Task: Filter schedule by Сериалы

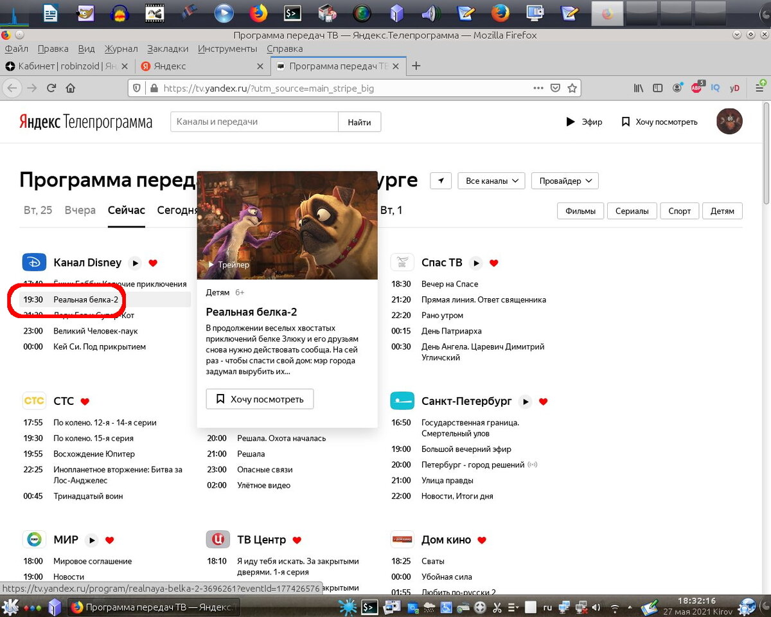Action: point(632,211)
